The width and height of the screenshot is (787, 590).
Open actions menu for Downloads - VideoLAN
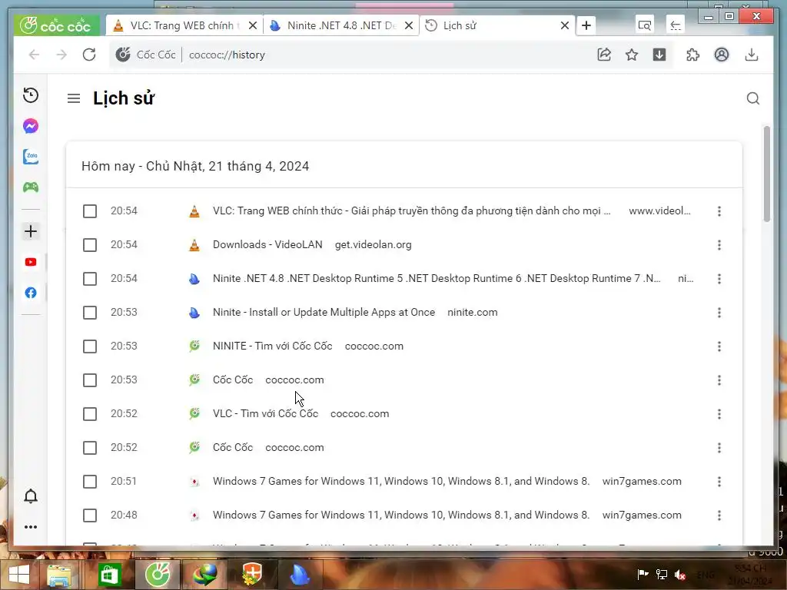pos(719,245)
